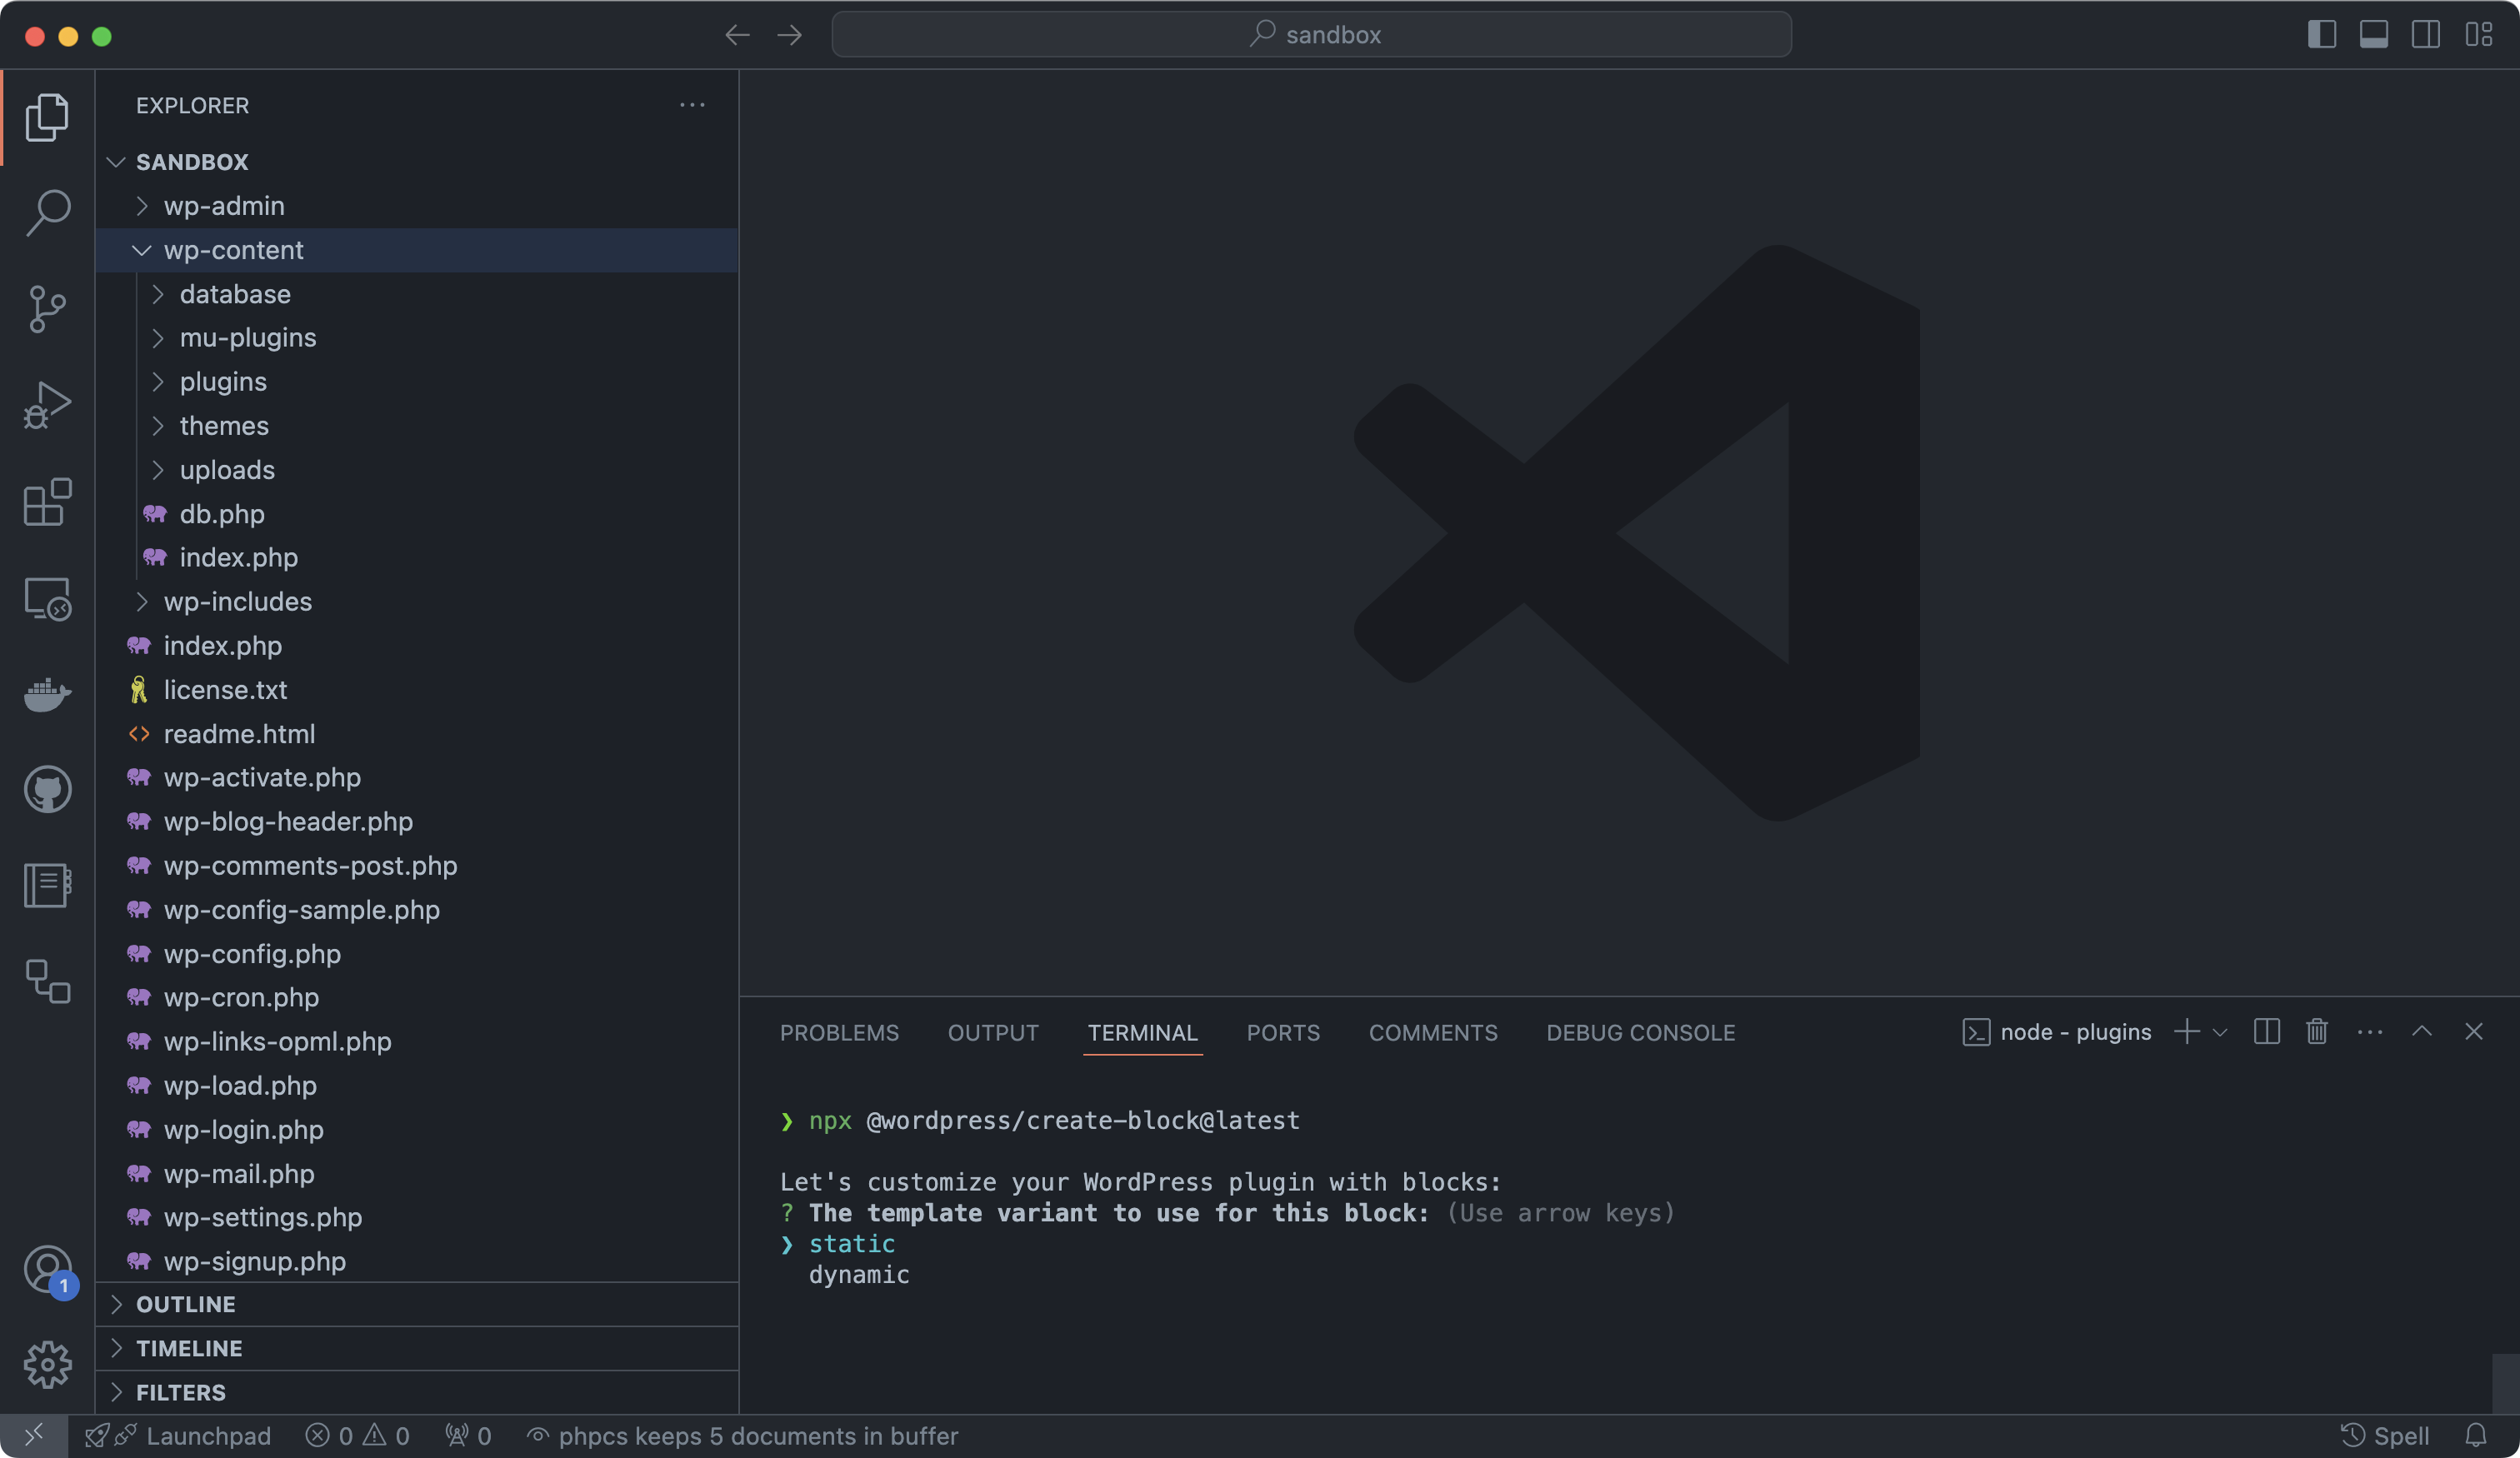Expand the themes folder
2520x1458 pixels.
coord(417,426)
